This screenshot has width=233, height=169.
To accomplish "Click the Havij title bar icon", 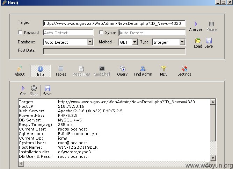I will point(5,2).
